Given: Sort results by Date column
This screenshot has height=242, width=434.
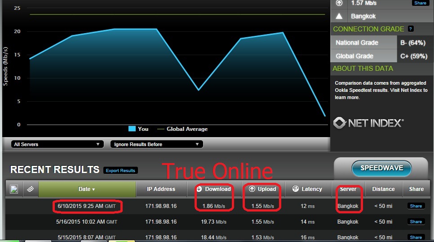Looking at the screenshot, I should point(87,189).
